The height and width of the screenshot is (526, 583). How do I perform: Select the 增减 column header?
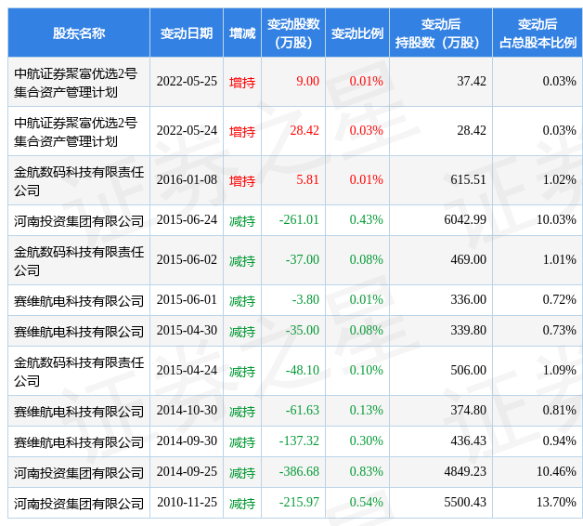pos(242,33)
